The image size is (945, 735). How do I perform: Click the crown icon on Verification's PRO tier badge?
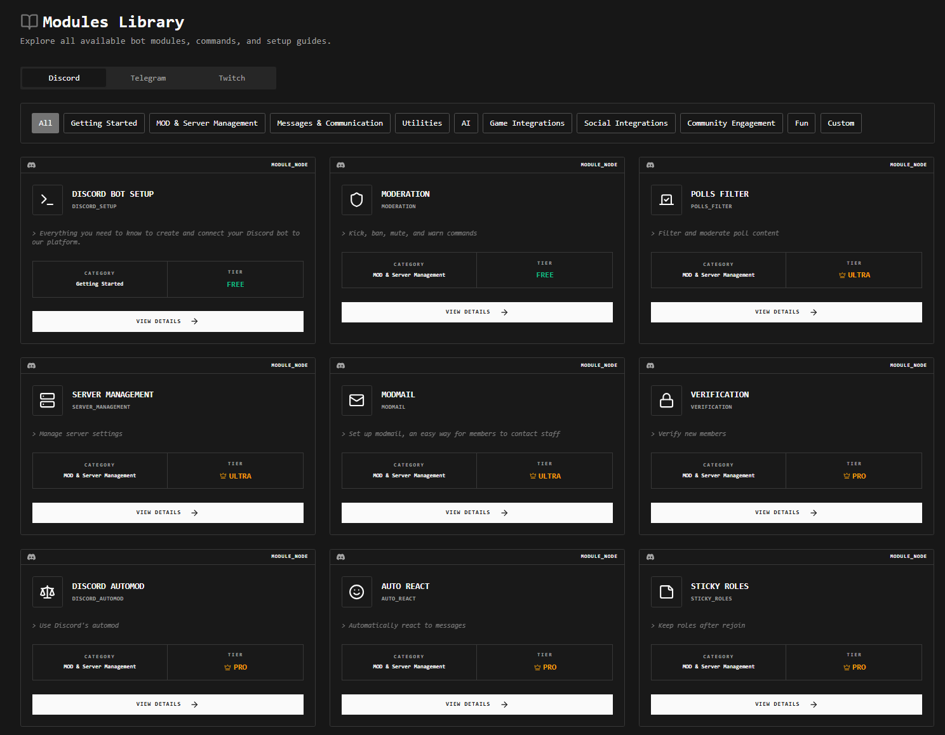tap(846, 475)
